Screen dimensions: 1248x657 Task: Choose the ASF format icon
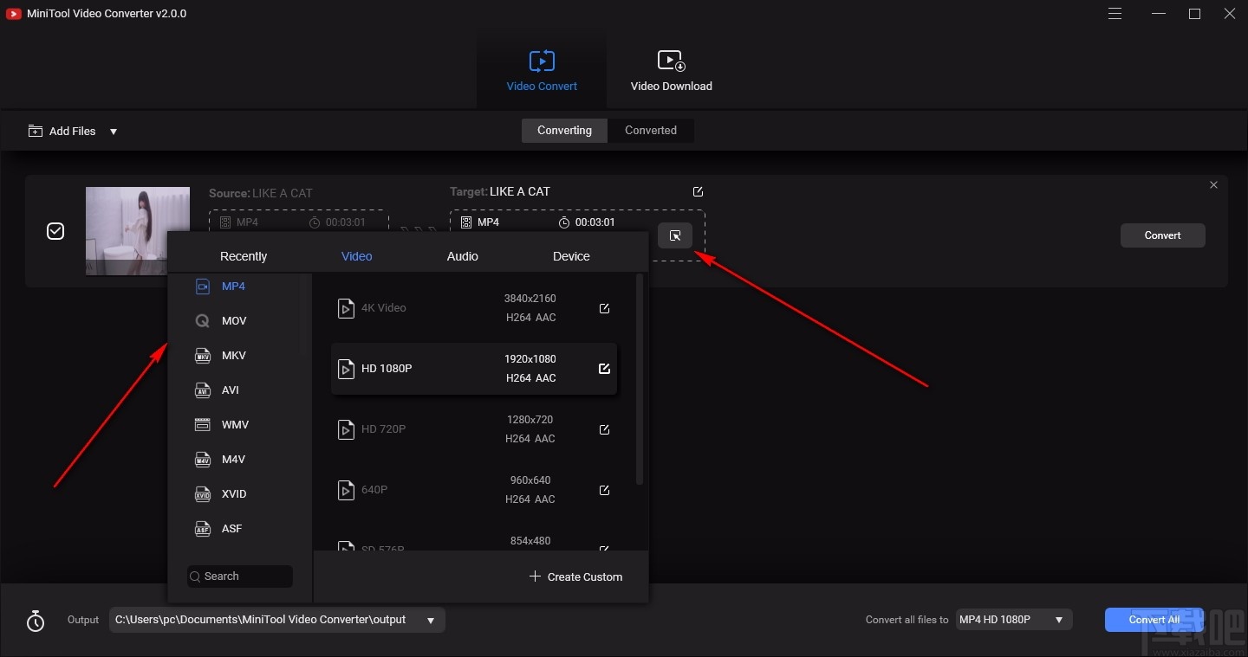coord(203,529)
